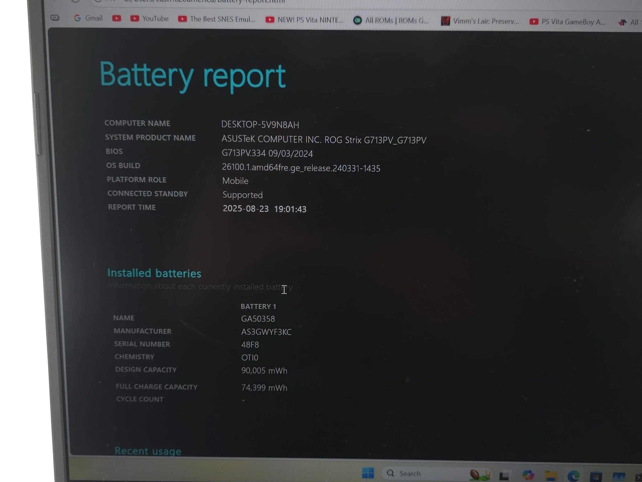Click the connected standby value Supported
The image size is (642, 482).
242,195
